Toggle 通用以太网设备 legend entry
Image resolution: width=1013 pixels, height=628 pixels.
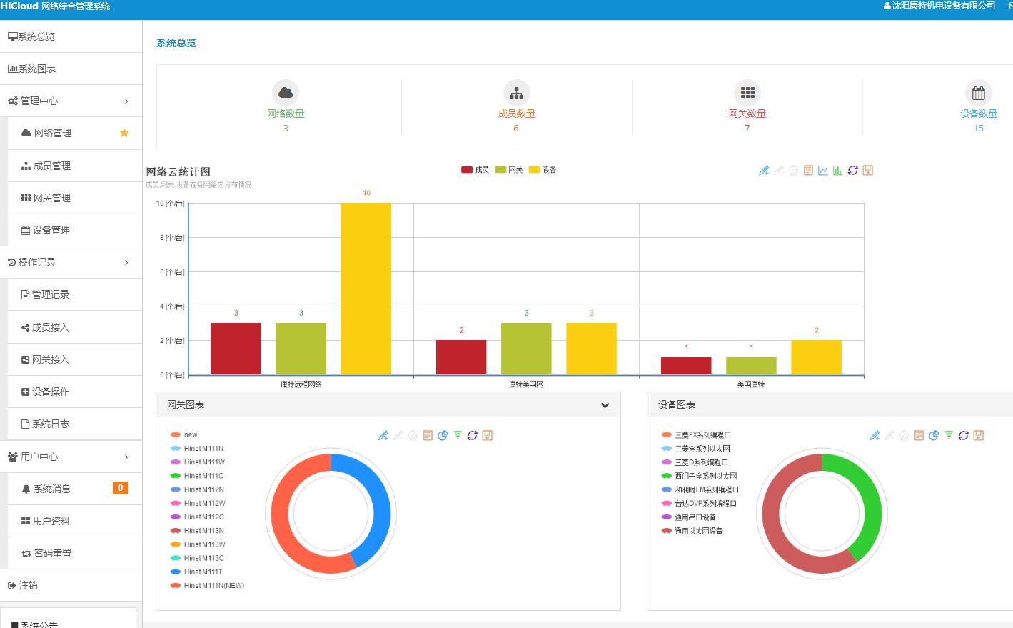pyautogui.click(x=692, y=531)
